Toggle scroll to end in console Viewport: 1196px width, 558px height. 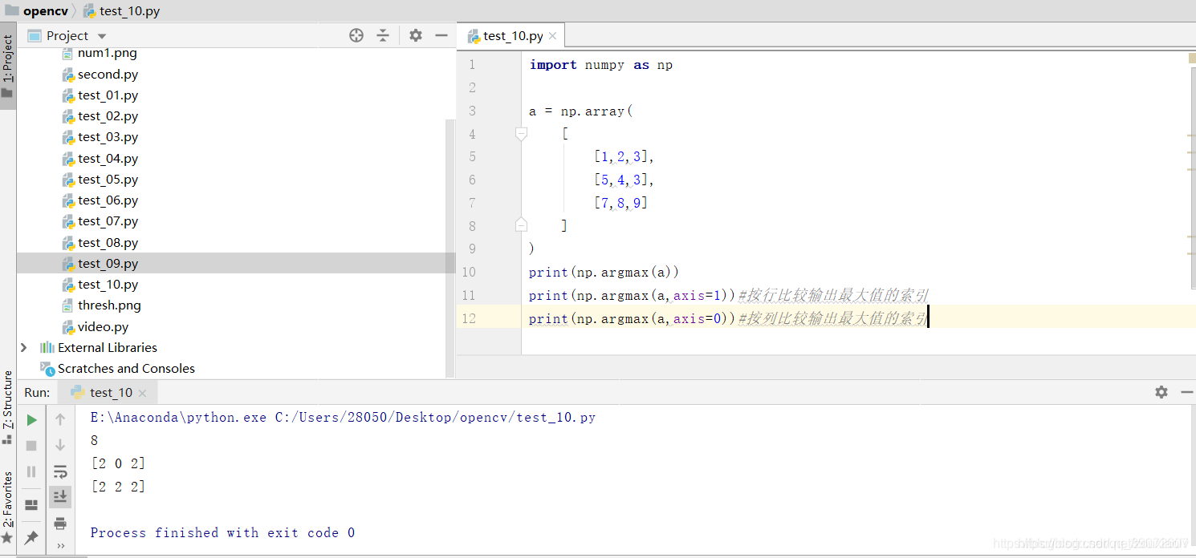tap(60, 497)
